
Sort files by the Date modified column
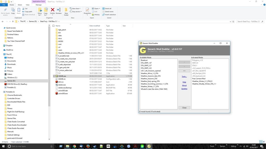pyautogui.click(x=95, y=26)
